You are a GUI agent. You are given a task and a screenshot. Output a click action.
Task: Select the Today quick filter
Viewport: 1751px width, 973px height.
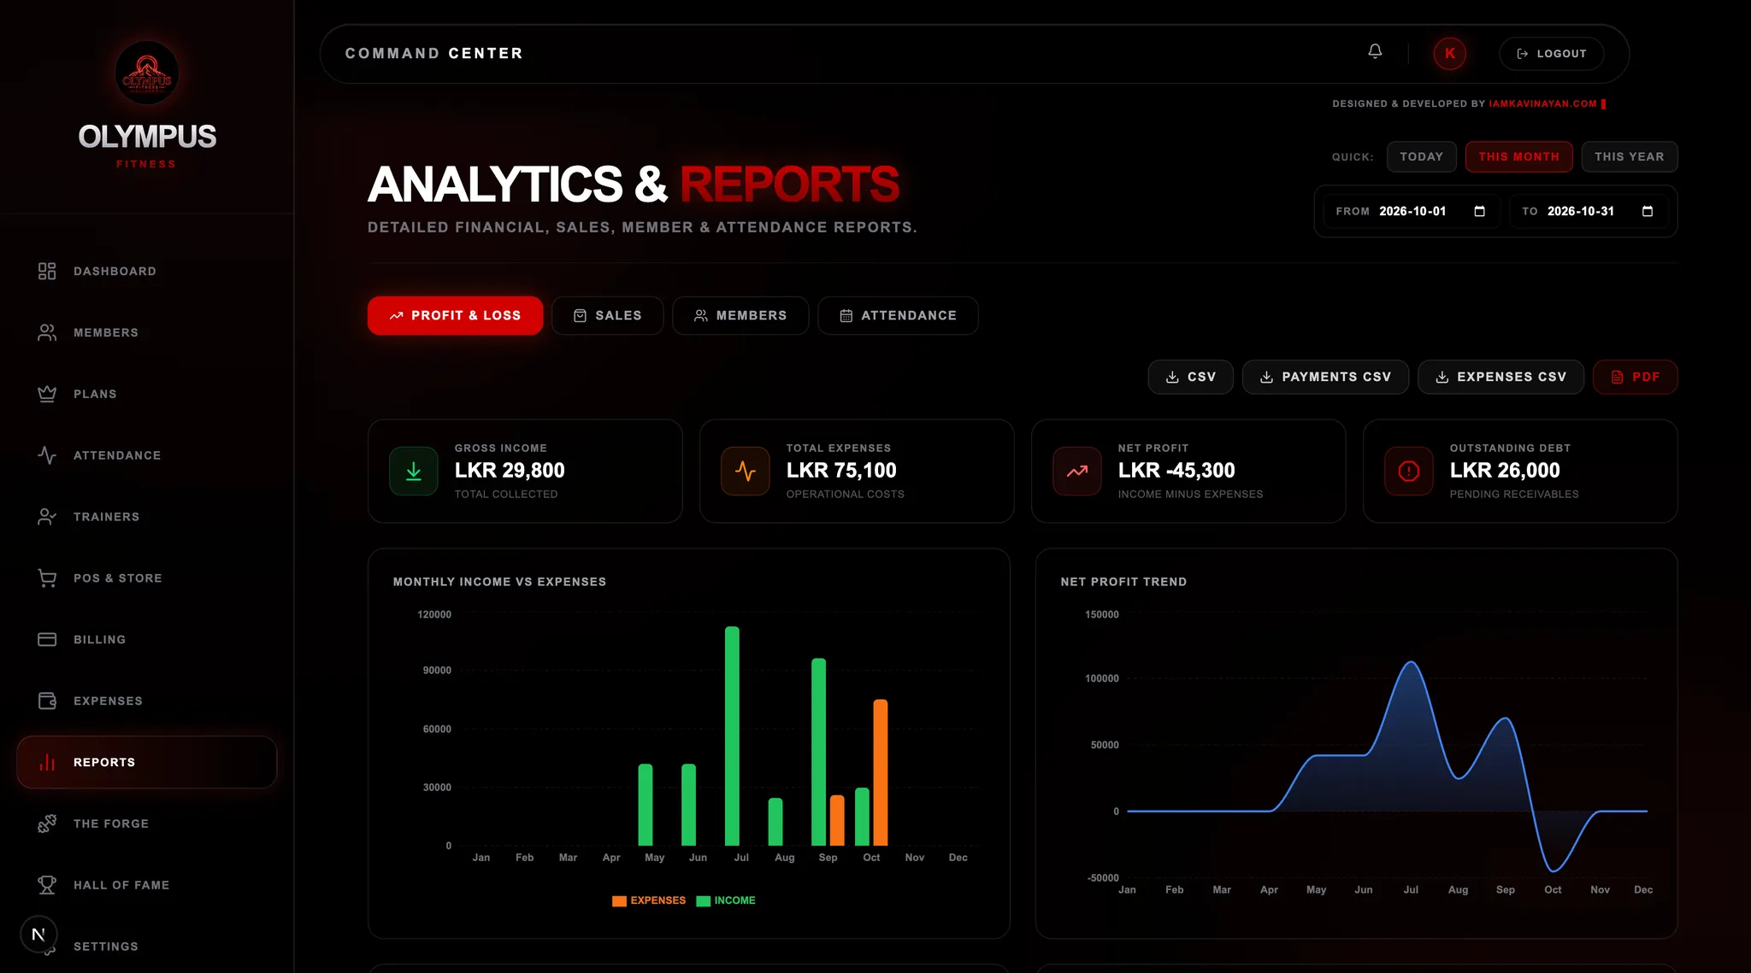click(x=1421, y=156)
